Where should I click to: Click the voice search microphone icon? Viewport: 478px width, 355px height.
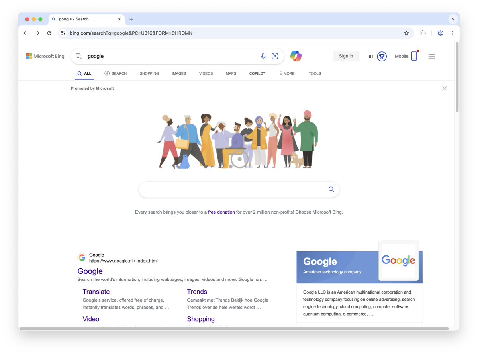pos(263,56)
